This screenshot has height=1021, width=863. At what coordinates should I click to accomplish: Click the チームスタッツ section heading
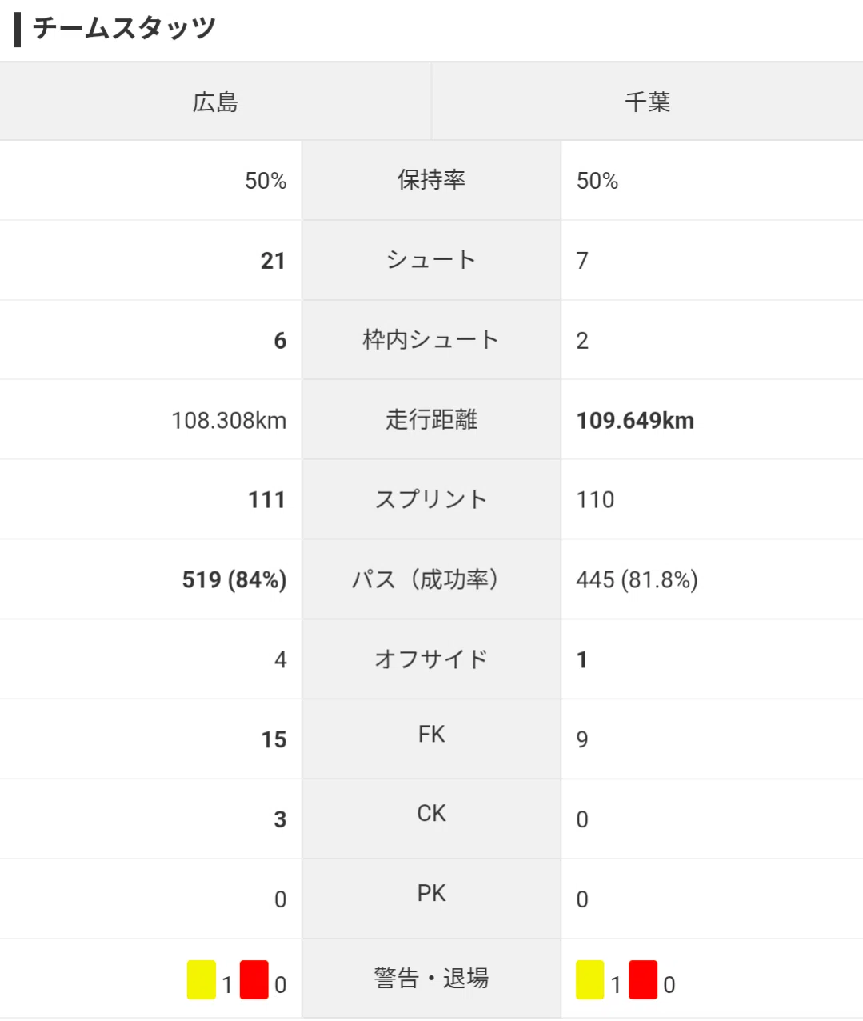point(124,28)
